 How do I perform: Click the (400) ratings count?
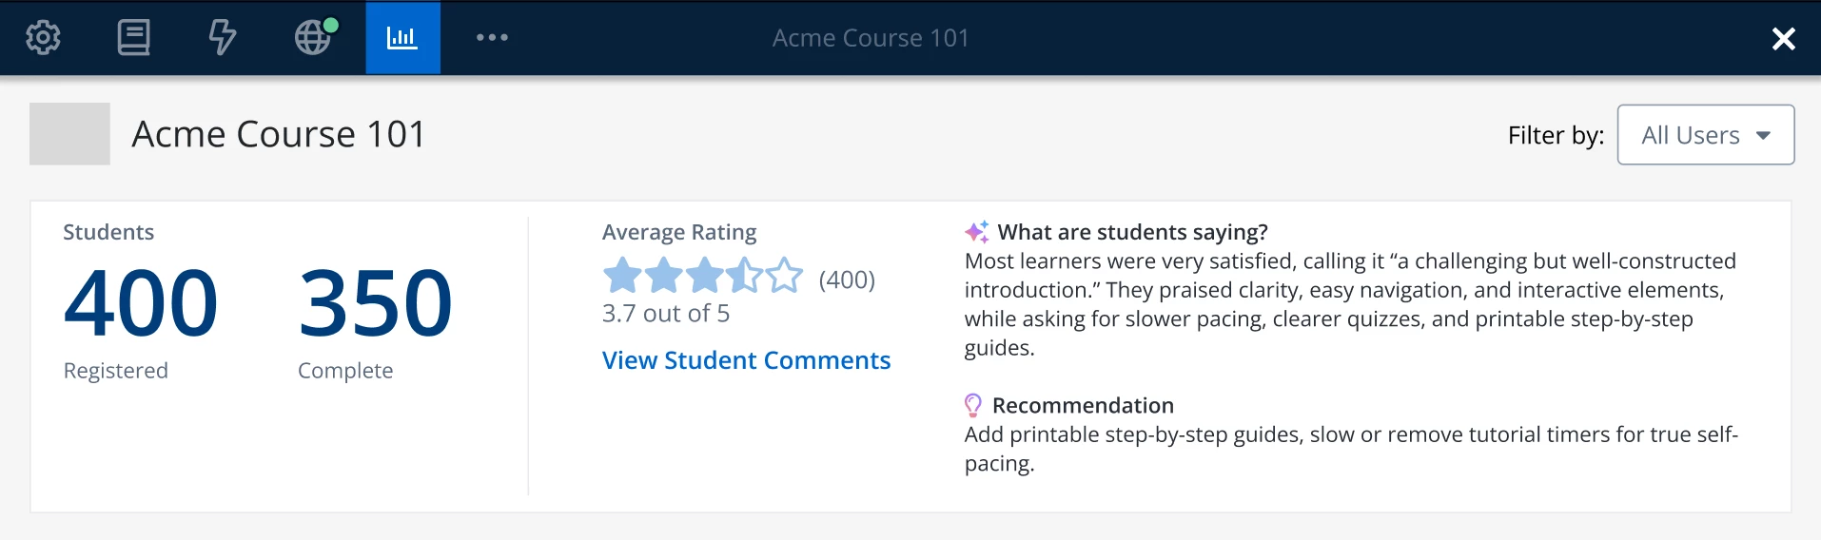(847, 280)
